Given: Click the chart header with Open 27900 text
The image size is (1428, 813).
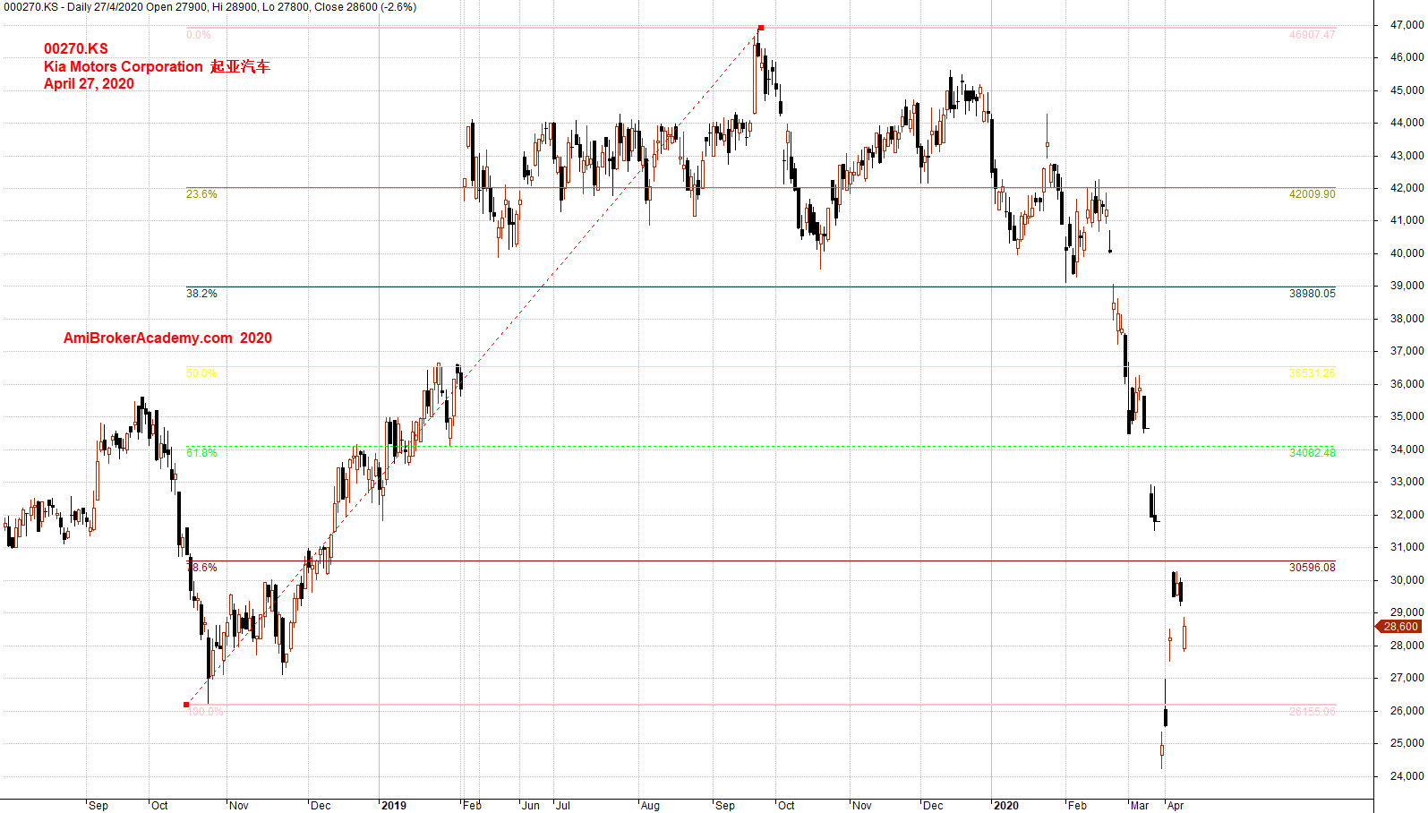Looking at the screenshot, I should (x=209, y=7).
